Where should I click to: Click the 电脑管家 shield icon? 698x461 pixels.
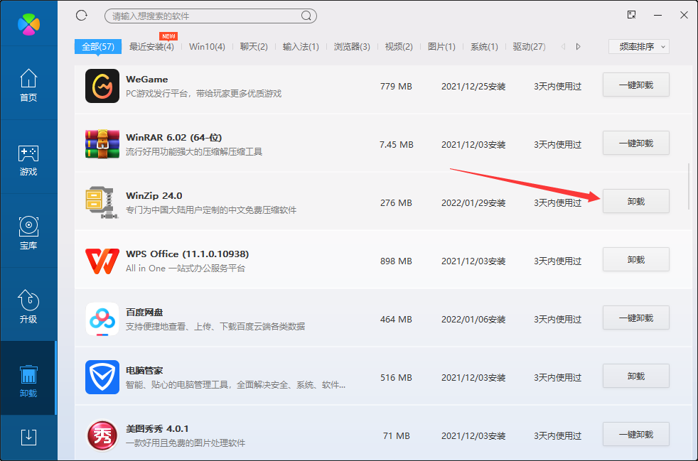(x=102, y=377)
